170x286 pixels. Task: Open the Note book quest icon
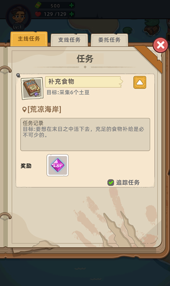pos(32,88)
